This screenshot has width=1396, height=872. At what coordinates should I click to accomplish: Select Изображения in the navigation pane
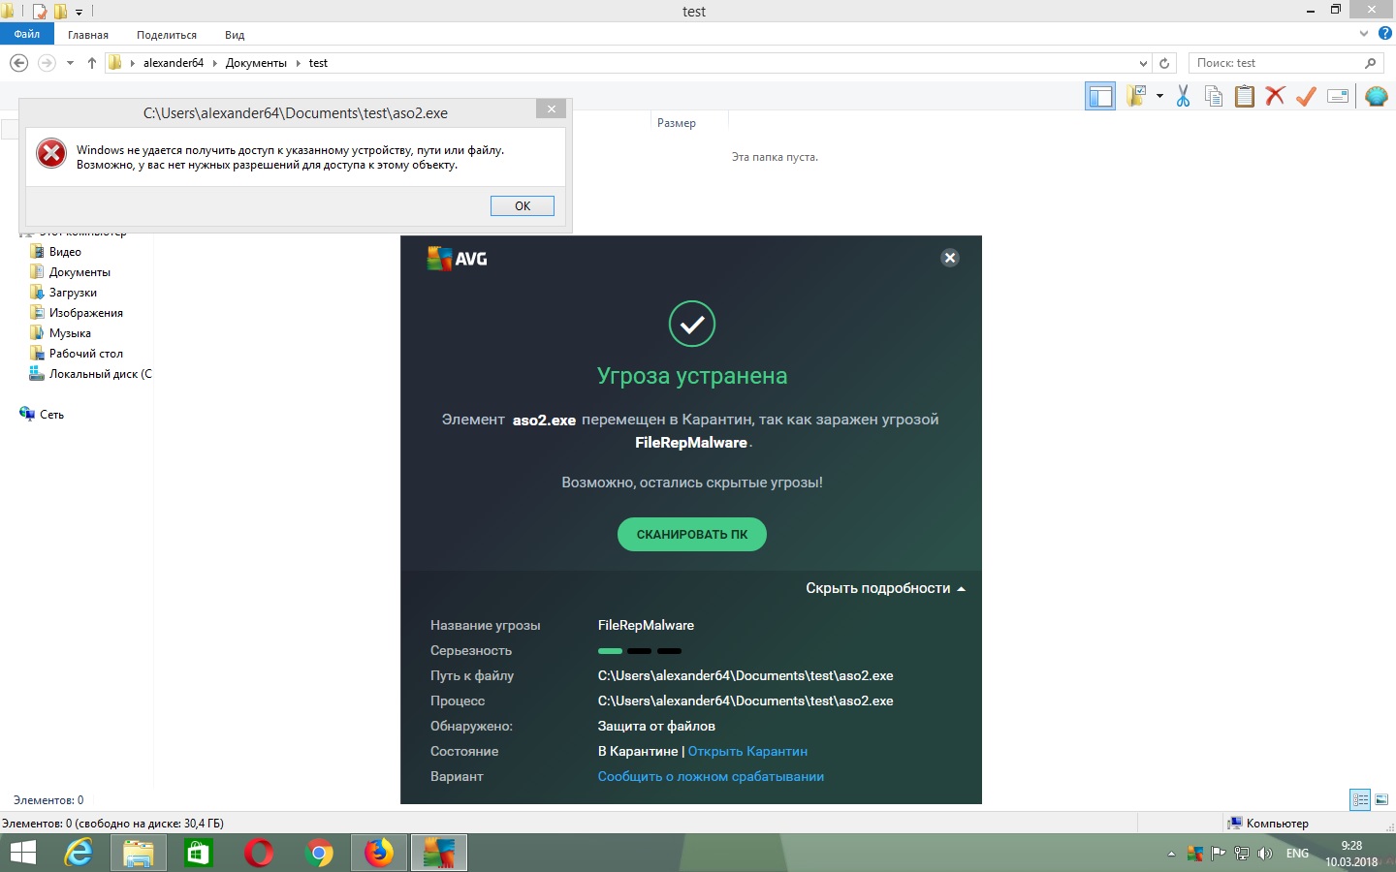pyautogui.click(x=85, y=313)
